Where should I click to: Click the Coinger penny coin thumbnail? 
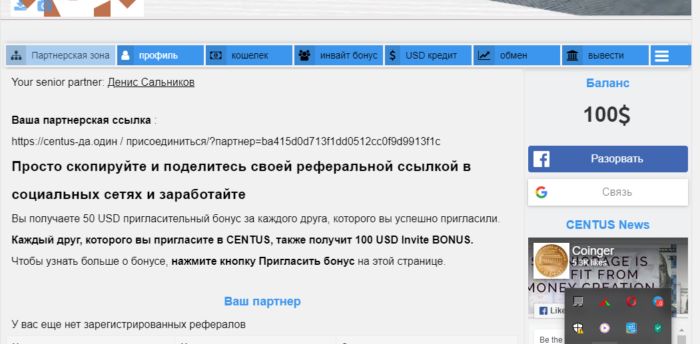click(x=551, y=261)
